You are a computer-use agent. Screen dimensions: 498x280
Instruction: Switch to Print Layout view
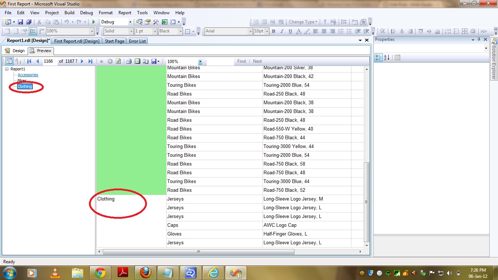tap(137, 61)
